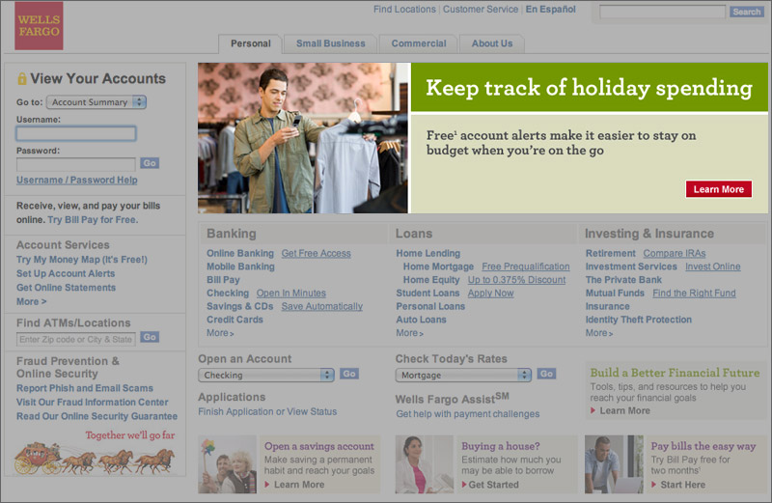Screen dimensions: 772x503
Task: Click More under Banking
Action: tap(220, 333)
